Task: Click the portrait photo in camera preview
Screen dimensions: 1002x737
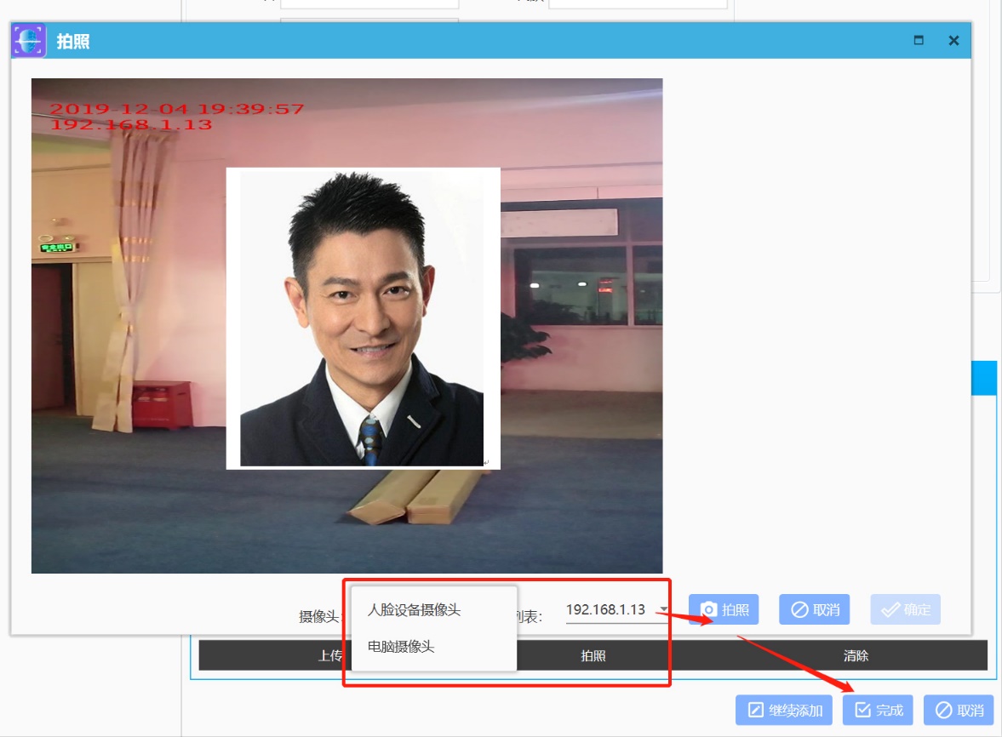Action: pyautogui.click(x=363, y=318)
